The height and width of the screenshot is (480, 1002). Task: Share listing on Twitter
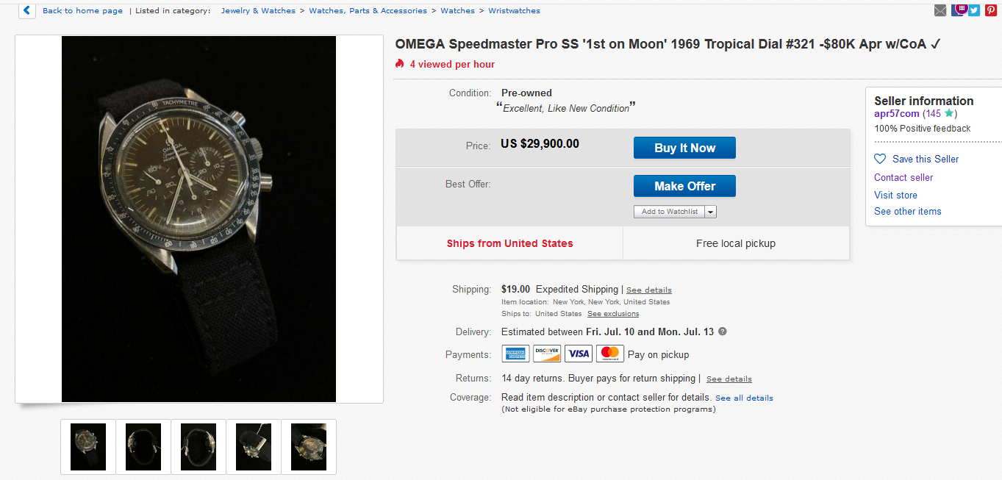974,10
